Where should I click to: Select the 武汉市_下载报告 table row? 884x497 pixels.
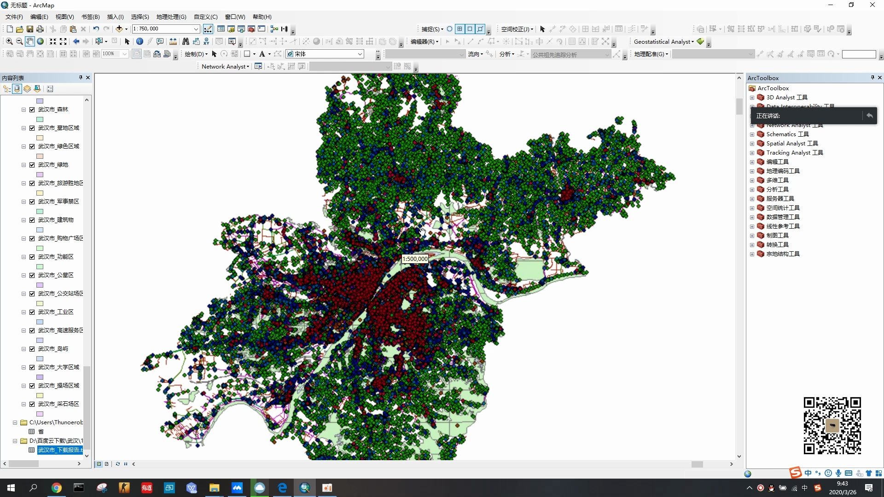tap(60, 450)
